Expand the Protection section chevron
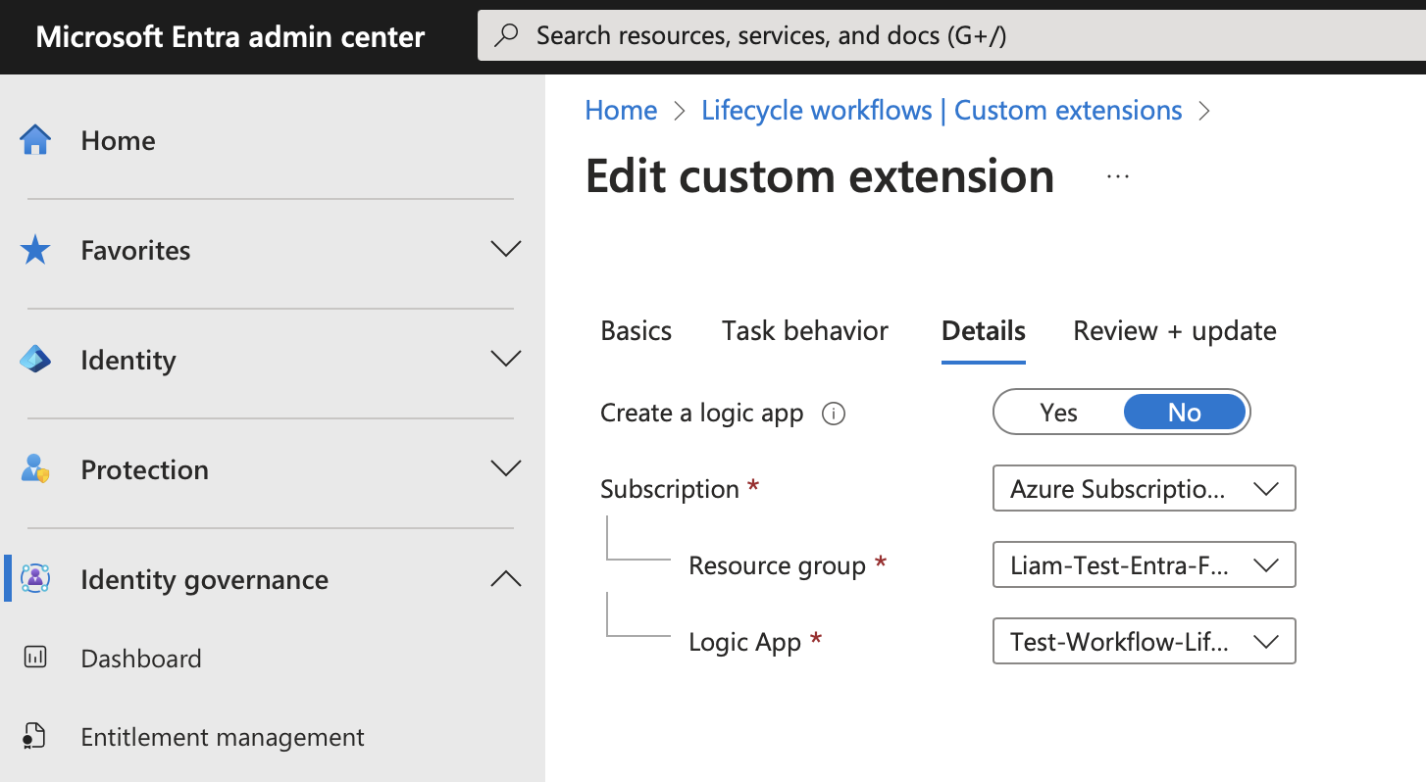The width and height of the screenshot is (1426, 782). (x=505, y=468)
